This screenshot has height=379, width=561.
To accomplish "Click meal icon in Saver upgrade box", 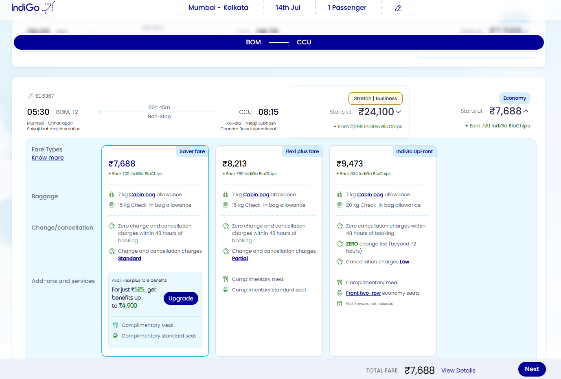I will 115,325.
